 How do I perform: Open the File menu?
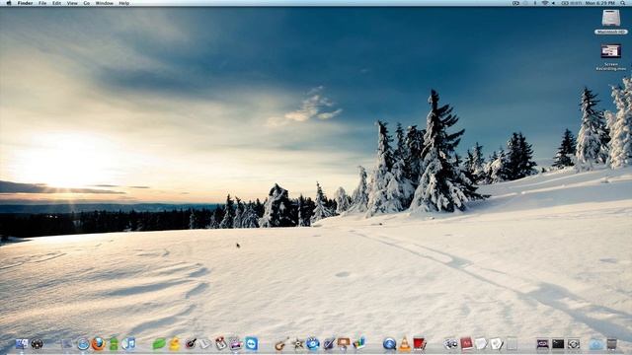(42, 3)
